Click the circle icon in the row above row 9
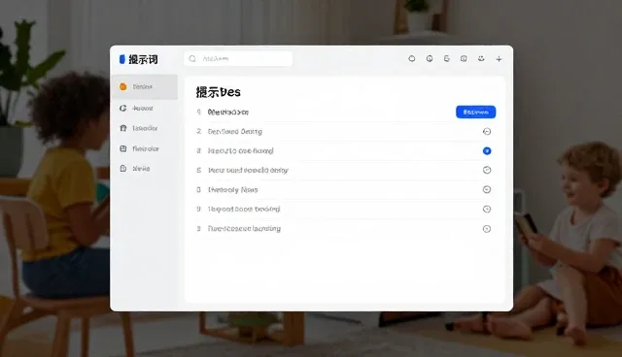The height and width of the screenshot is (357, 622). coord(487,189)
